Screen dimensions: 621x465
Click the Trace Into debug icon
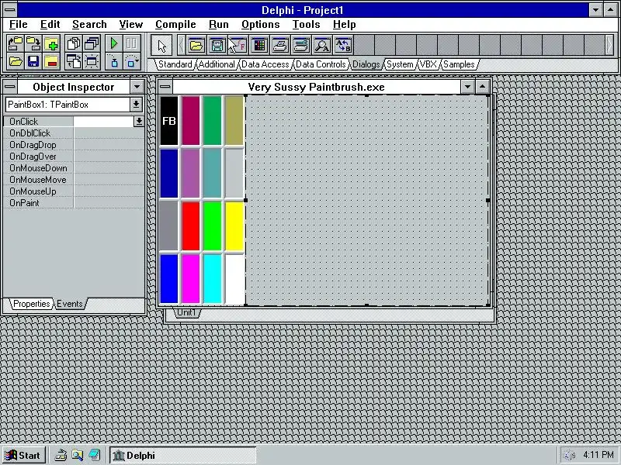(114, 61)
